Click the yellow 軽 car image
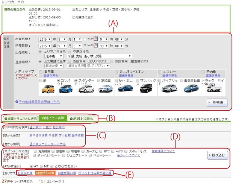 coord(48,89)
